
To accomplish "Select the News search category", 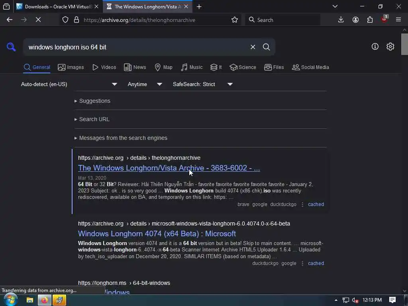I will [x=135, y=67].
